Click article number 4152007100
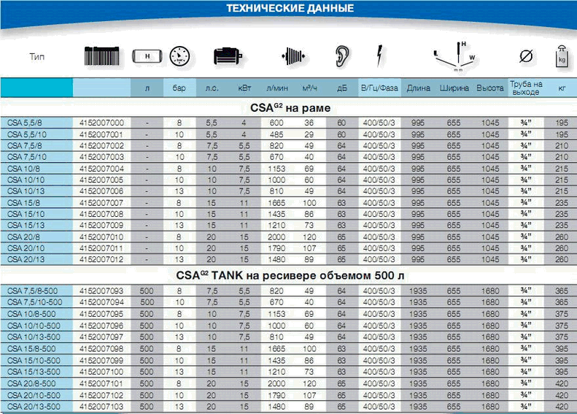 point(101,372)
